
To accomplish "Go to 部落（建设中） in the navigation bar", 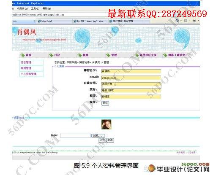I will [177, 55].
